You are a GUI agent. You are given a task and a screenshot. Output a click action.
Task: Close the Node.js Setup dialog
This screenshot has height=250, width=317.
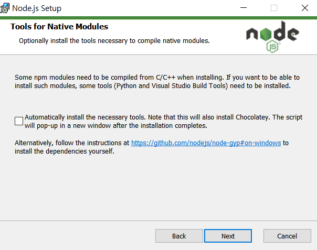(305, 8)
